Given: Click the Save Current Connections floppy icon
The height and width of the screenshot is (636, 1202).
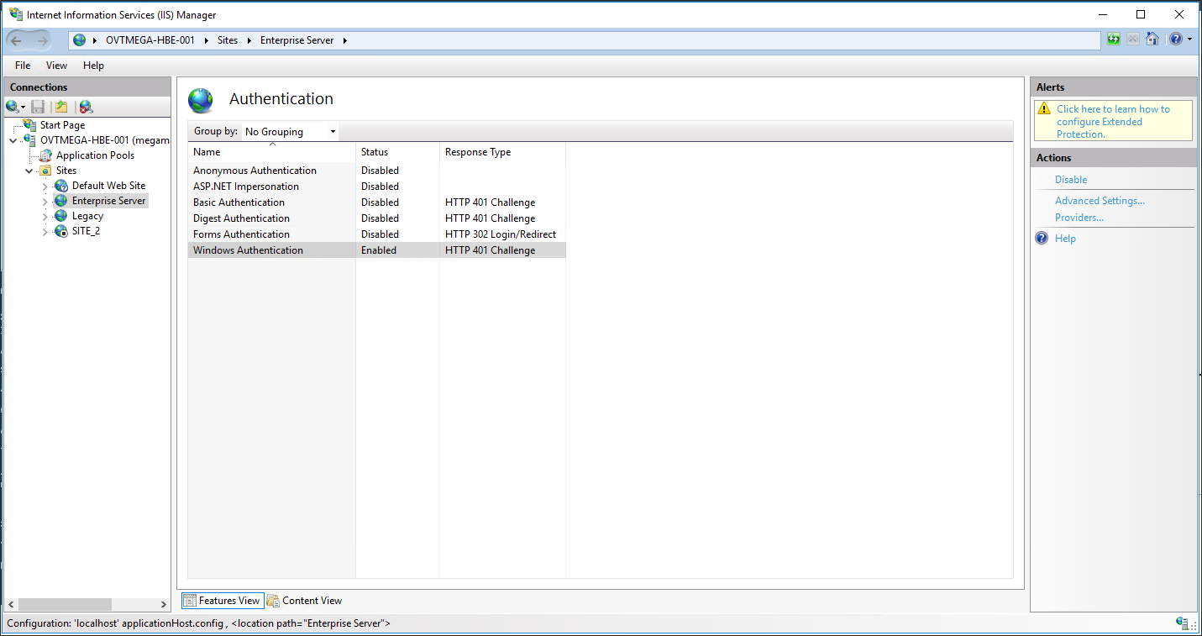Looking at the screenshot, I should [38, 107].
